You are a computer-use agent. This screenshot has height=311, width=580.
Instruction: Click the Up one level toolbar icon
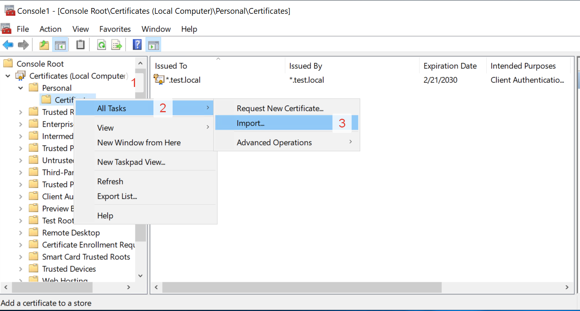44,45
